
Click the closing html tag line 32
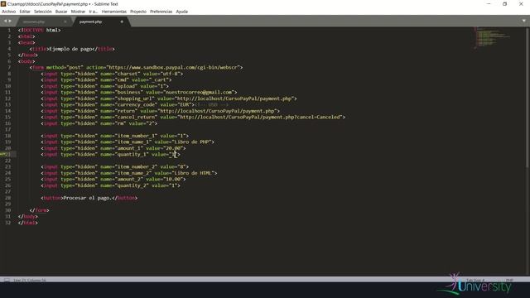pos(28,223)
